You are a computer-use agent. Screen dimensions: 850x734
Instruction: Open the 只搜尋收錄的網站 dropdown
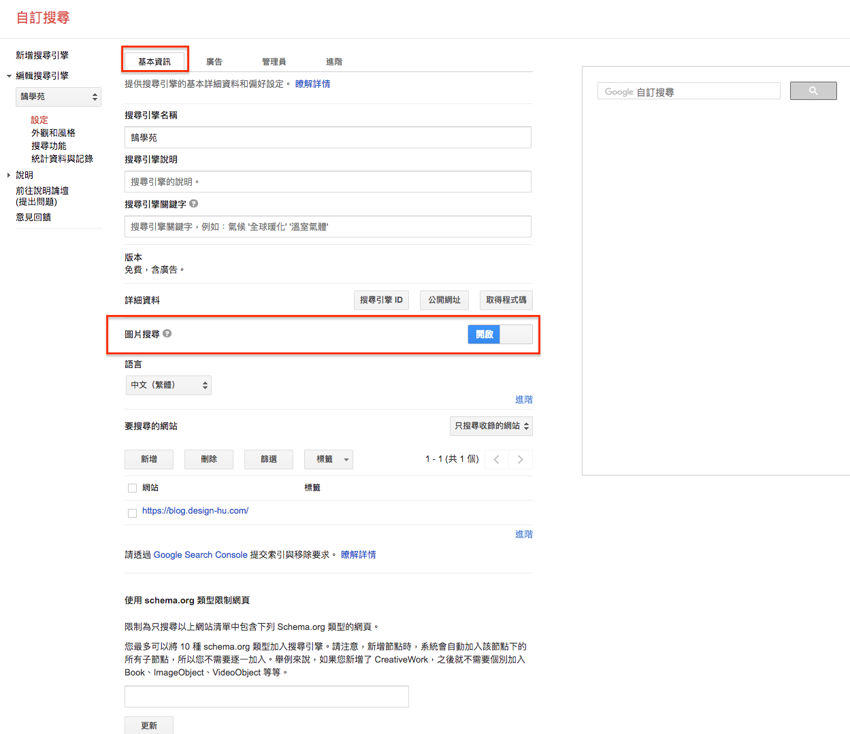point(491,426)
